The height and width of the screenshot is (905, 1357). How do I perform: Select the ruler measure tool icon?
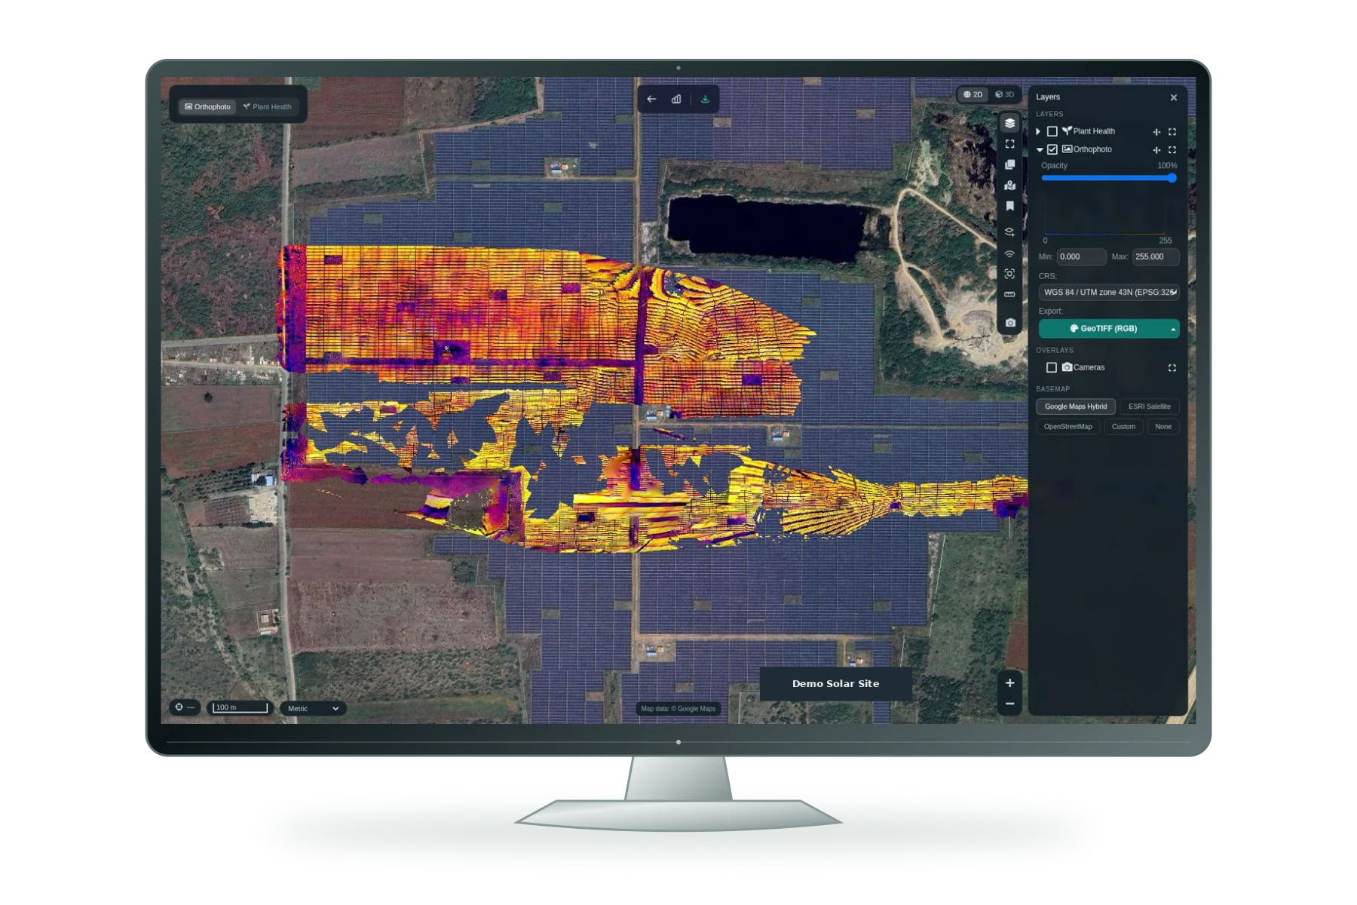pos(1009,294)
